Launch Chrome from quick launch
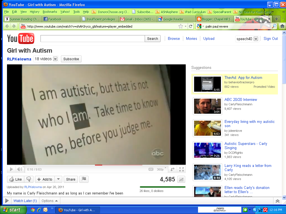286x214 pixels. point(33,210)
